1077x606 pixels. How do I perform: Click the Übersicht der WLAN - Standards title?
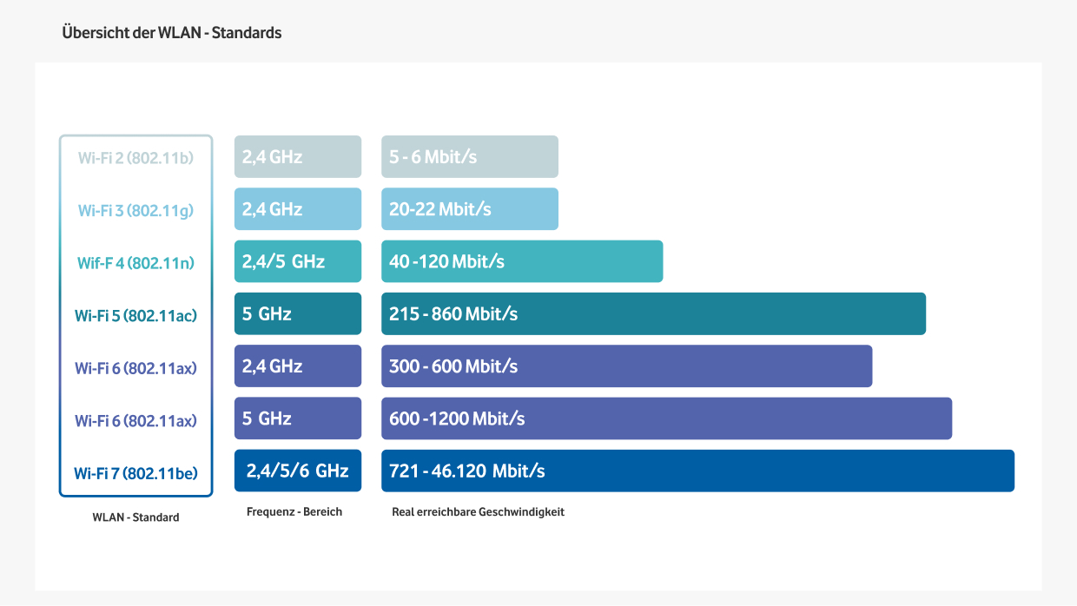(172, 33)
